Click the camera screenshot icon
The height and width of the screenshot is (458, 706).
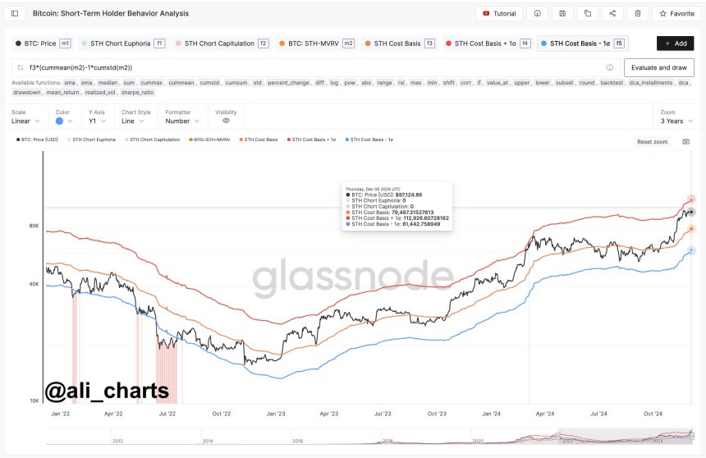(685, 141)
